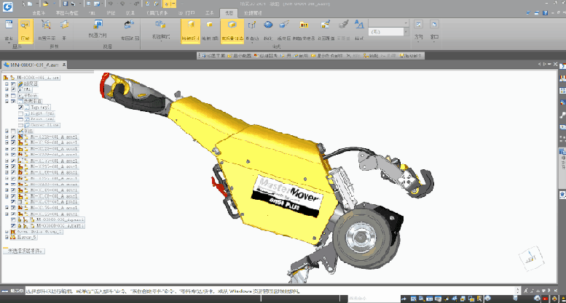Toggle the Right (yz) reference plane checkbox
566x303 pixels.
coord(22,114)
